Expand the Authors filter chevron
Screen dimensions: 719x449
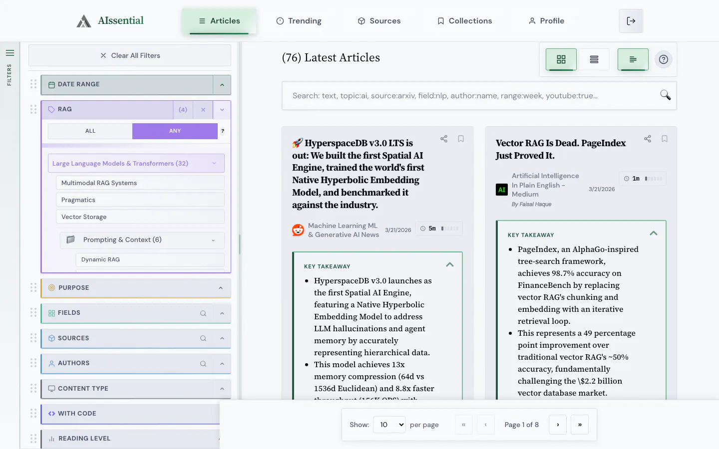click(222, 364)
